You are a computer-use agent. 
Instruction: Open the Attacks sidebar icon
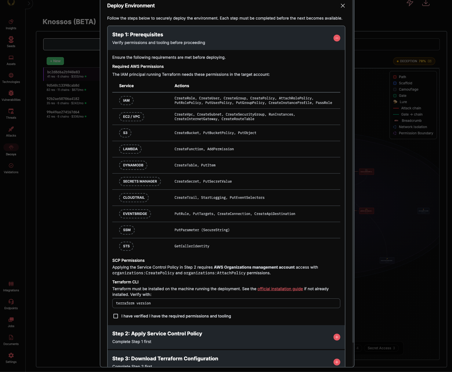point(11,129)
